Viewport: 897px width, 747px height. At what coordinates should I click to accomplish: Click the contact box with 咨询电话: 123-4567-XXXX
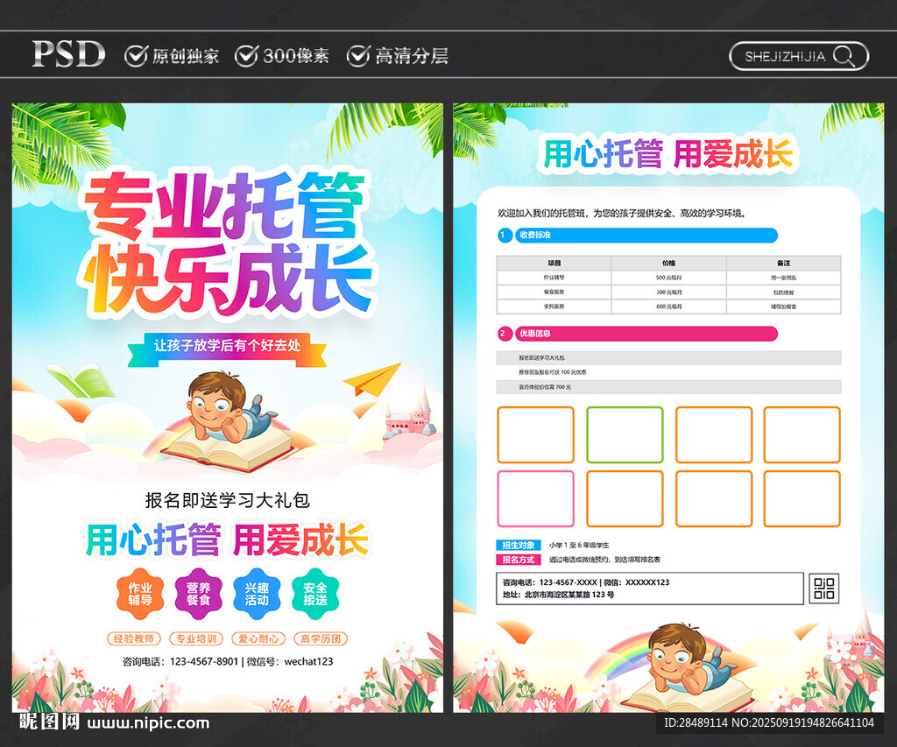(x=650, y=588)
